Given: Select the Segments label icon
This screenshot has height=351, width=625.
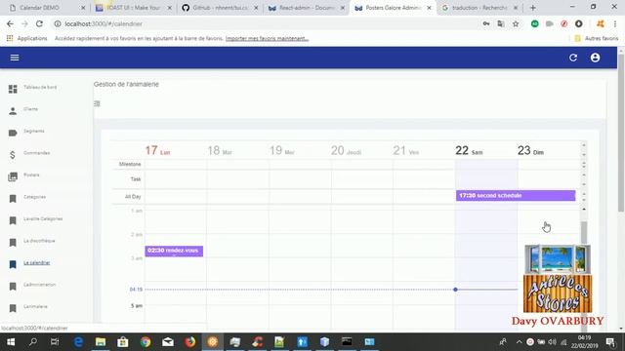Looking at the screenshot, I should [x=13, y=133].
